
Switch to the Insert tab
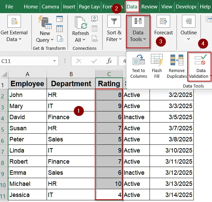[69, 7]
